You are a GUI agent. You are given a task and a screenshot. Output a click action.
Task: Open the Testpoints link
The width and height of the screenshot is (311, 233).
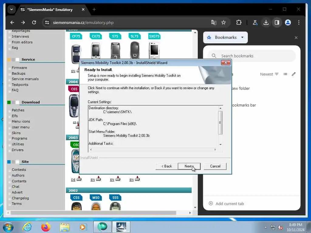click(x=20, y=85)
